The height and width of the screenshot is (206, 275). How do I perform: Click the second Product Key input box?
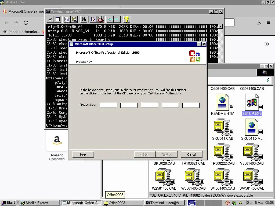(x=129, y=105)
